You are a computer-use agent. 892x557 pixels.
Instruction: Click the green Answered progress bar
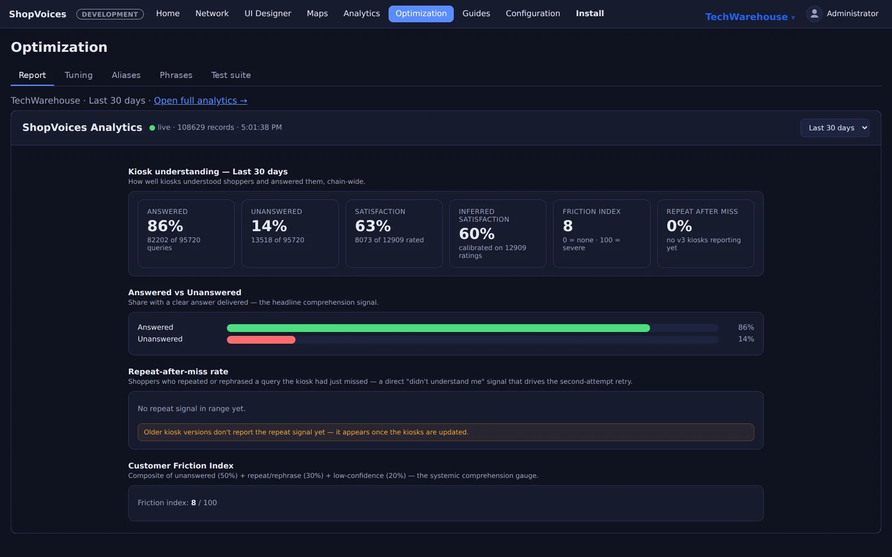coord(438,328)
